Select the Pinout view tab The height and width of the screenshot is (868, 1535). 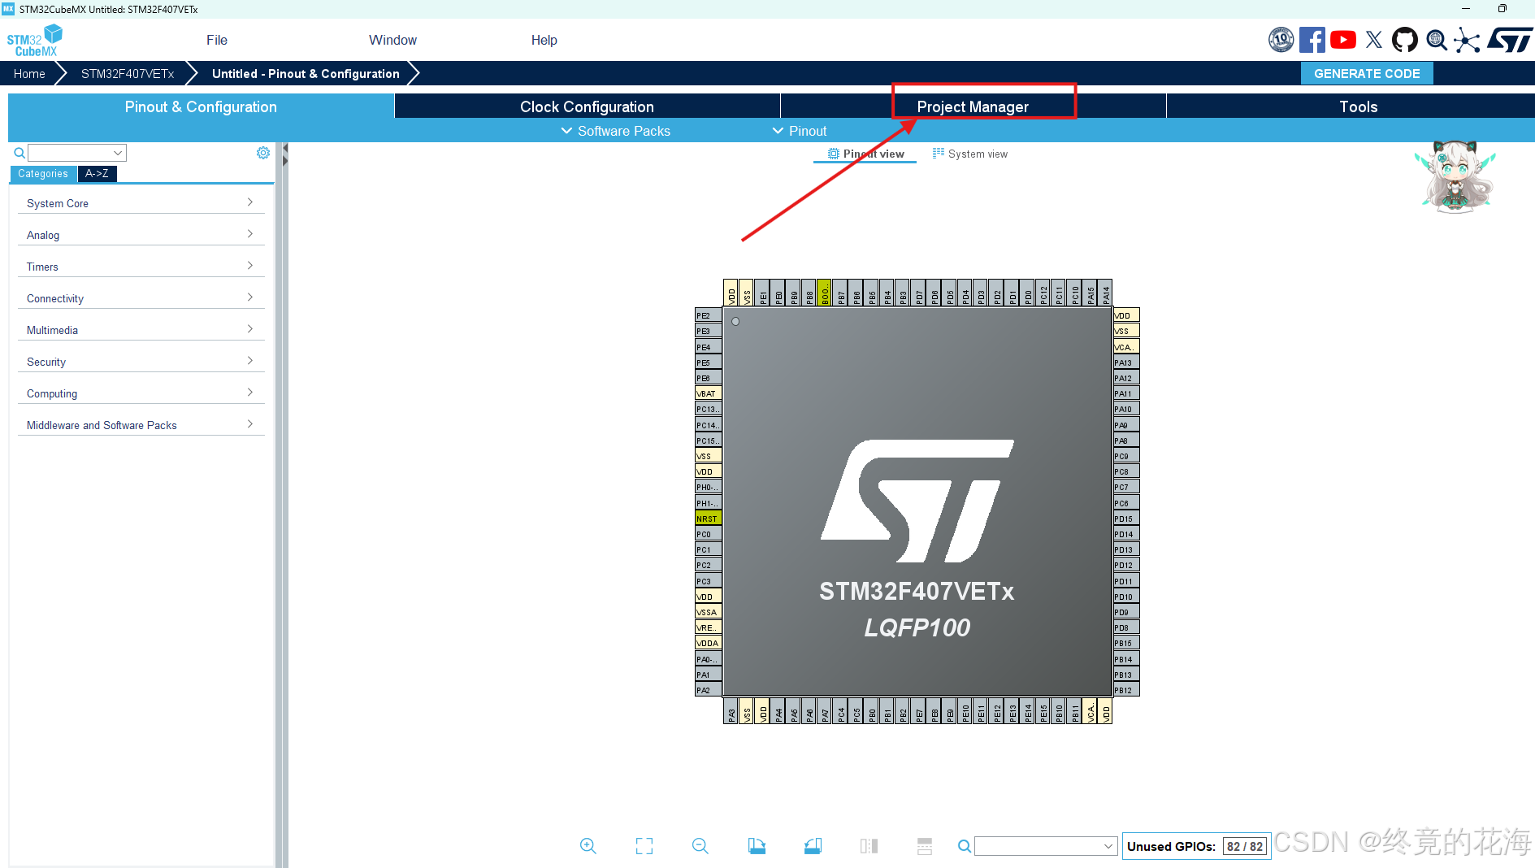click(x=865, y=154)
